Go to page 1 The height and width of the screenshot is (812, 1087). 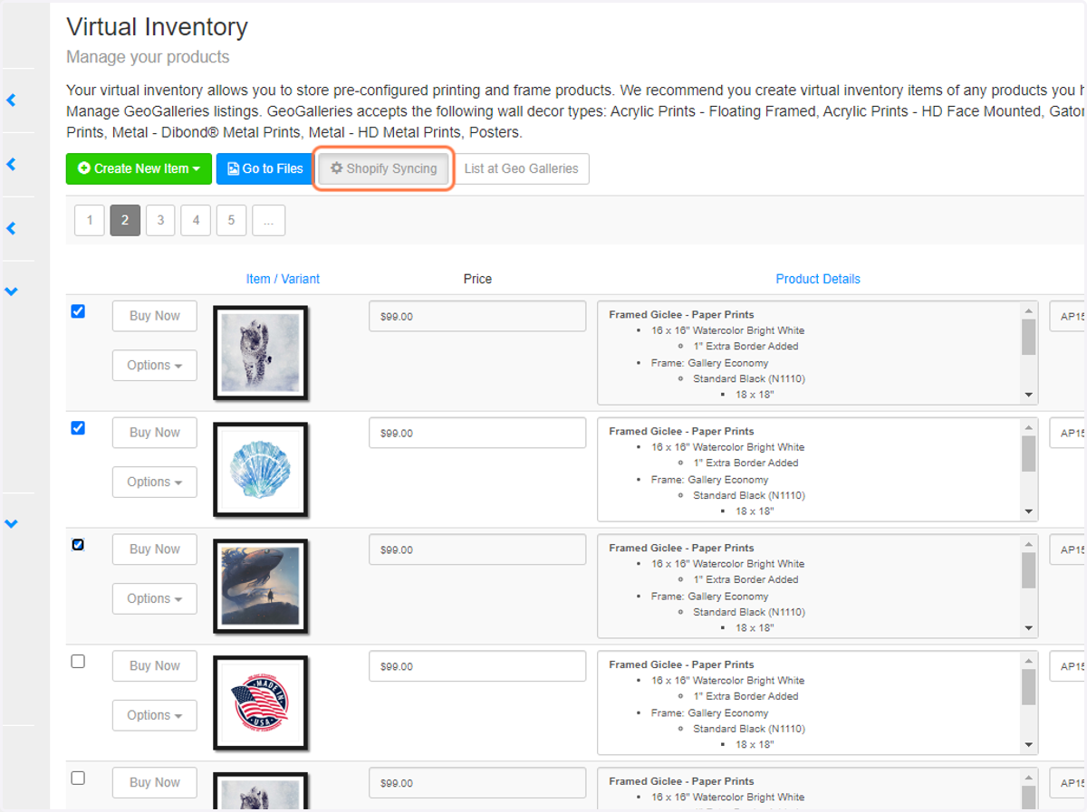coord(90,220)
